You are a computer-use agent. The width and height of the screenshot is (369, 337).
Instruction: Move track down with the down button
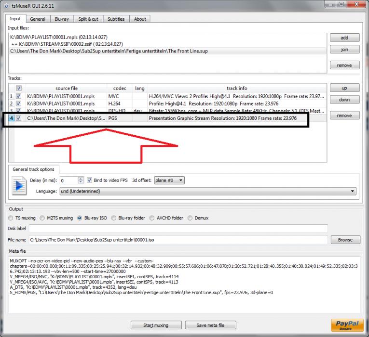pyautogui.click(x=344, y=100)
